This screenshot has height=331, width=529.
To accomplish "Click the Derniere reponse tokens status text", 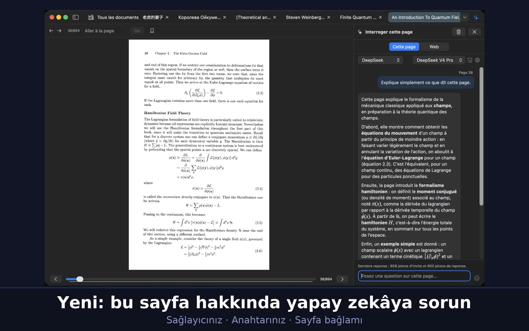I will click(x=412, y=266).
